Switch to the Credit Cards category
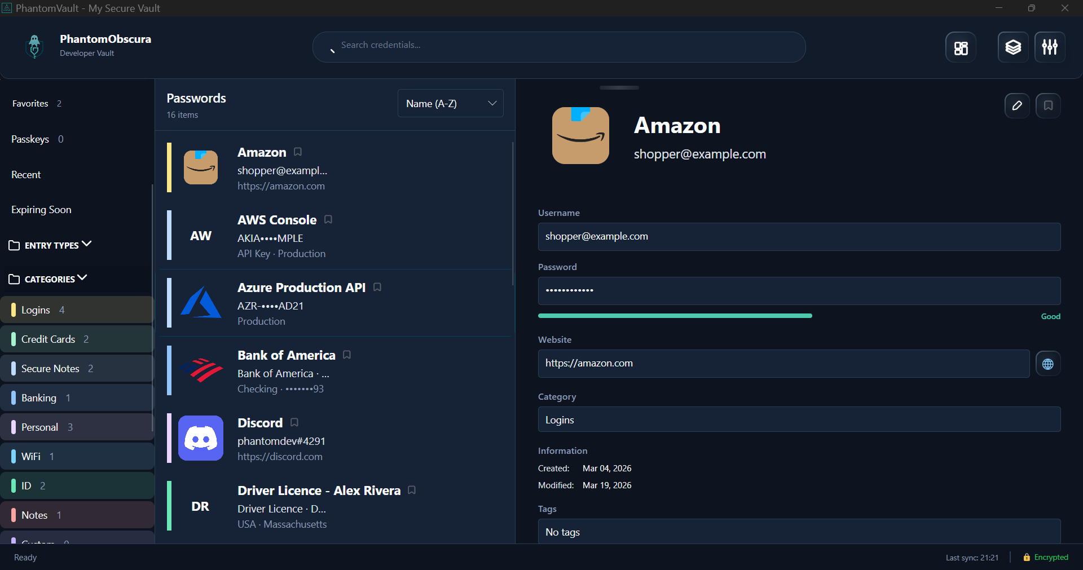The image size is (1083, 570). pos(48,339)
